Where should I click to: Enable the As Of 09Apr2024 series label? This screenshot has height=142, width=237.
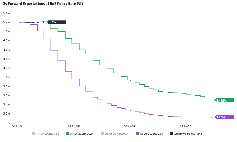coord(116,134)
